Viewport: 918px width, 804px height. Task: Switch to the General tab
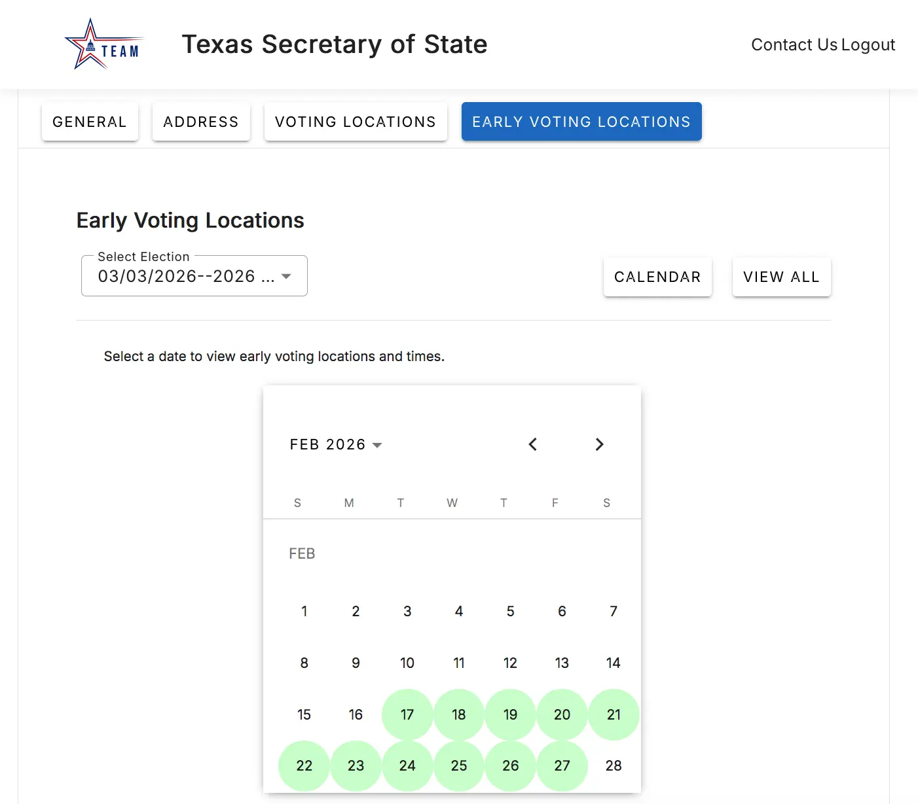(90, 122)
